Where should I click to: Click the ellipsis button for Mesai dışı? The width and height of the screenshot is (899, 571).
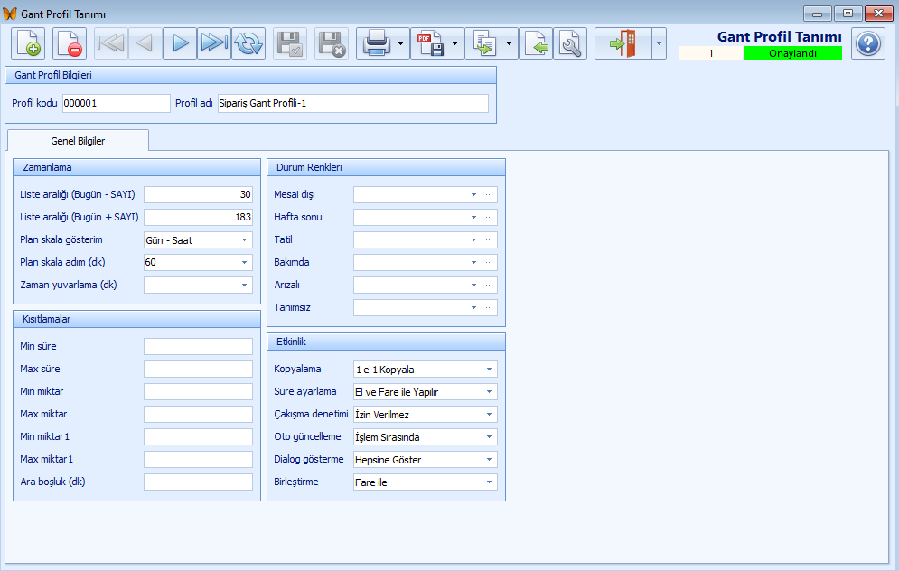coord(490,194)
